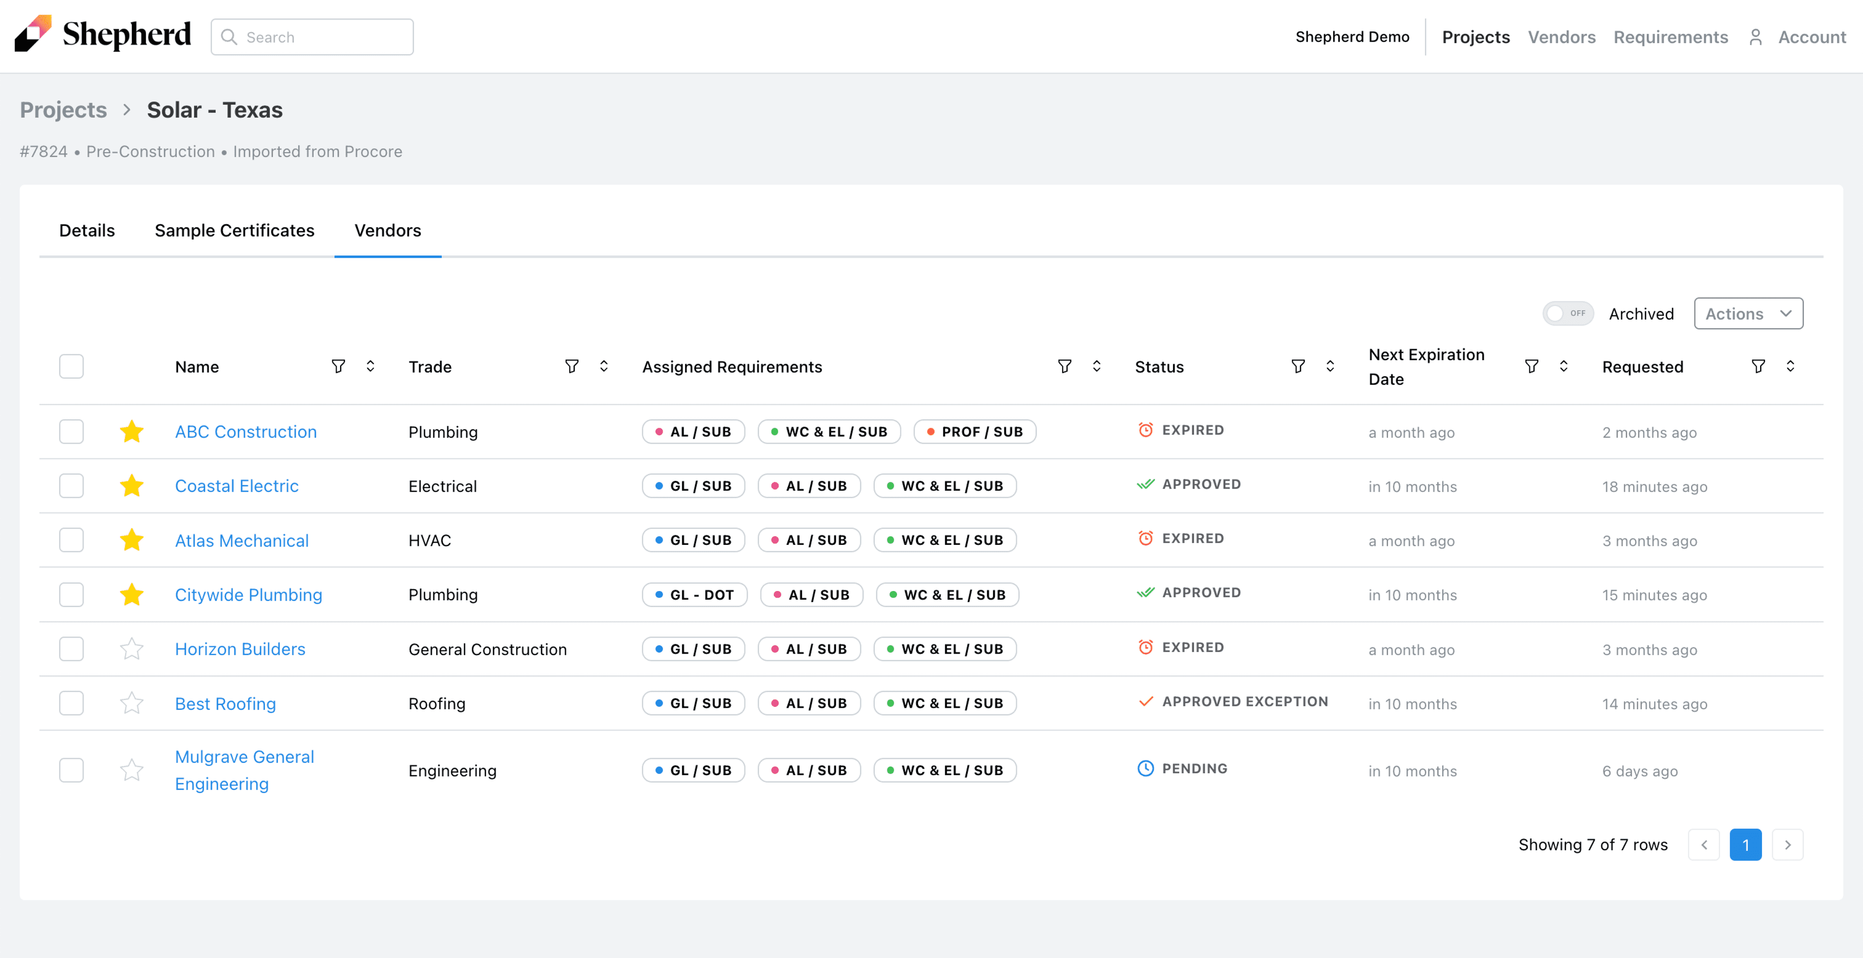Unstar ABC Construction favorite star

tap(131, 431)
